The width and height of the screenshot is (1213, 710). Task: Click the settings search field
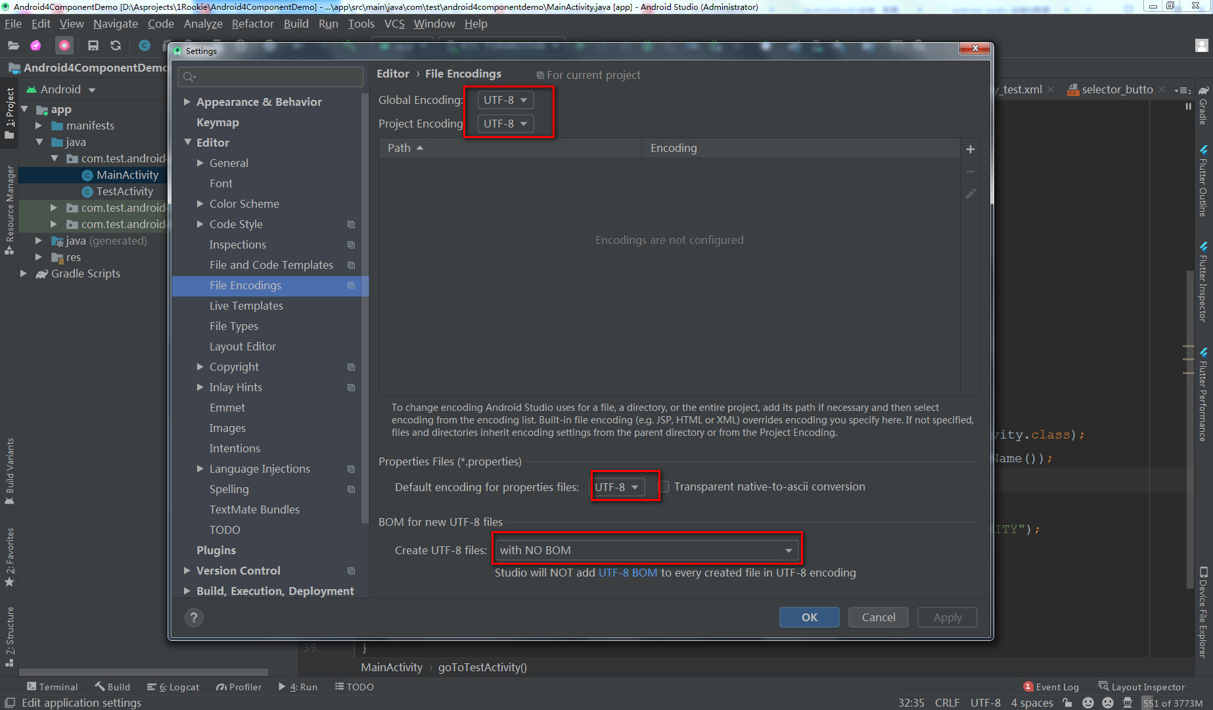coord(271,77)
